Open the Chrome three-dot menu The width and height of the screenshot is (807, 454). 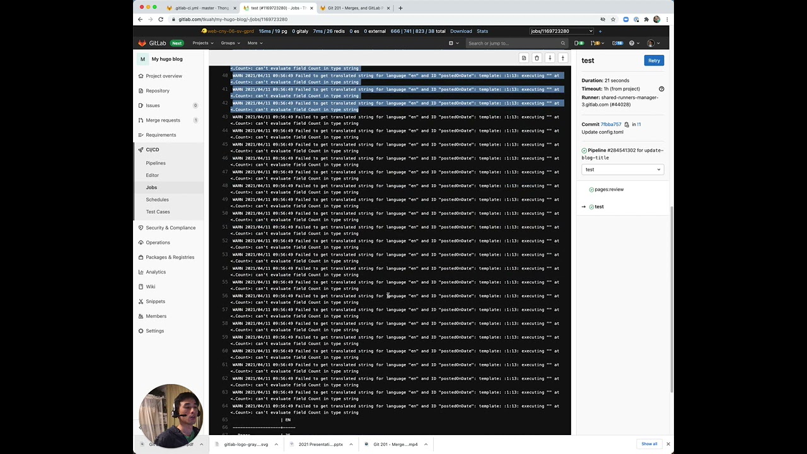tap(667, 20)
